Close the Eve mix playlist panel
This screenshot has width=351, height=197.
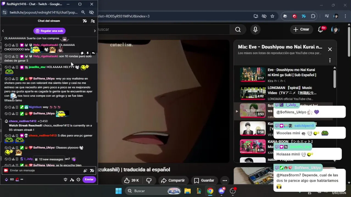pyautogui.click(x=330, y=49)
